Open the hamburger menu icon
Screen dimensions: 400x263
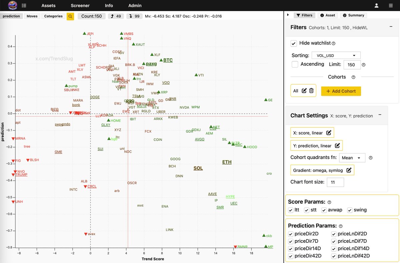(x=391, y=6)
